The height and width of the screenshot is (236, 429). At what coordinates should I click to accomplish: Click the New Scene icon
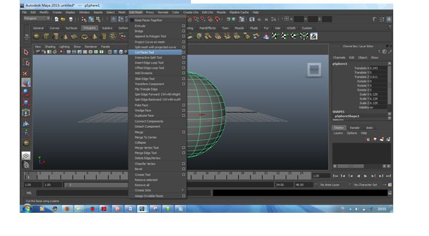click(x=56, y=19)
